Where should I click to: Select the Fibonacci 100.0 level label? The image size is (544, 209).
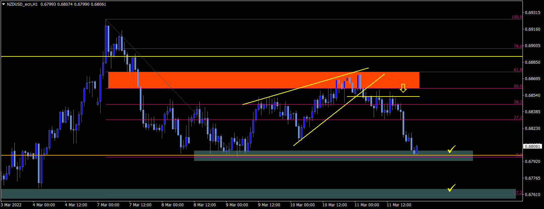click(517, 17)
